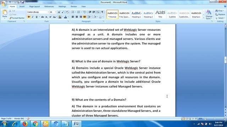
Task: Align text left
Action: [x=73, y=17]
